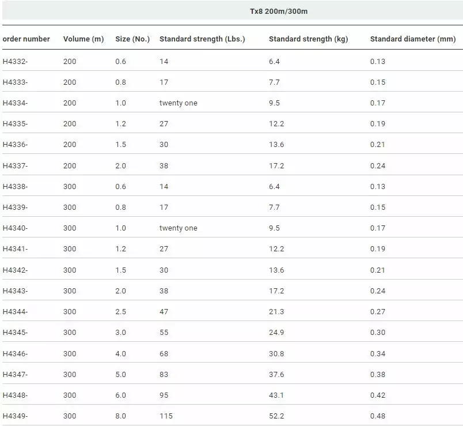The height and width of the screenshot is (426, 463).
Task: Click order number H4346-
Action: [16, 354]
